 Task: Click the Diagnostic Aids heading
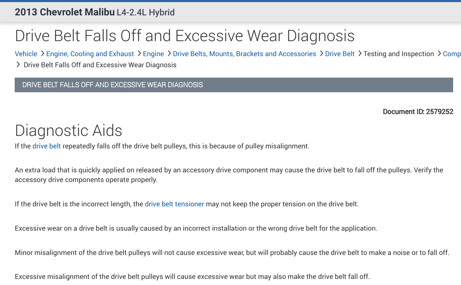point(68,131)
